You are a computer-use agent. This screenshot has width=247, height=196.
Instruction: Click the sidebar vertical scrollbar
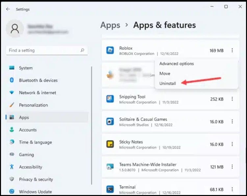pyautogui.click(x=91, y=126)
